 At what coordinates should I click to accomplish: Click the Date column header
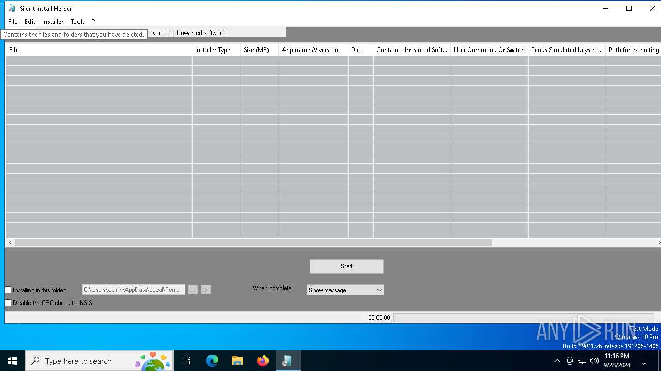coord(360,50)
